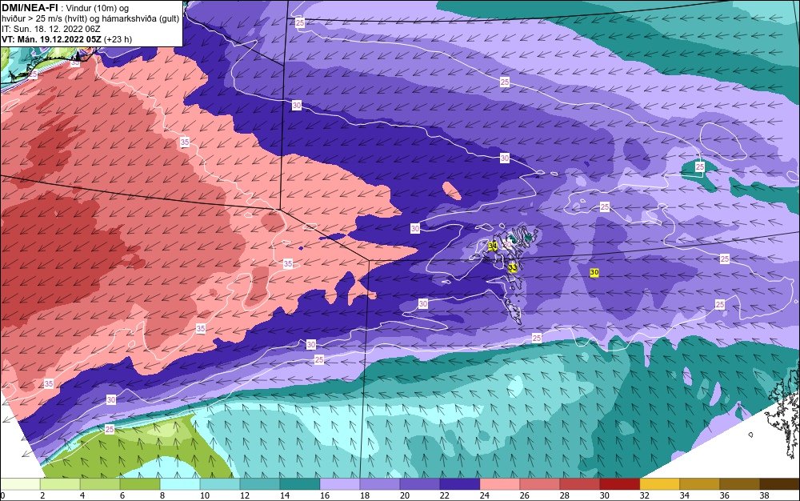800x501 pixels.
Task: Pick the 26–28 m/s legend color segment
Action: click(x=540, y=484)
